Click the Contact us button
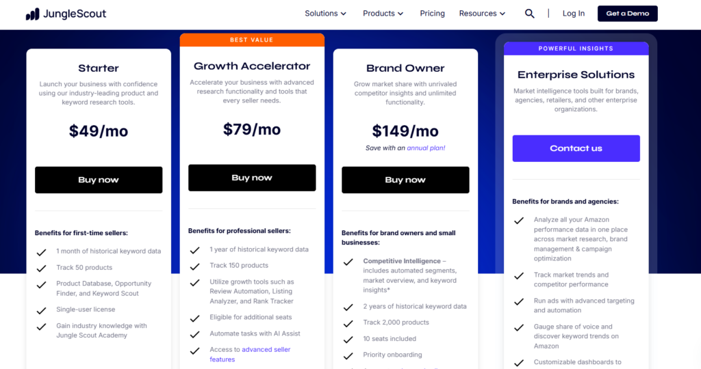The image size is (701, 369). 576,148
